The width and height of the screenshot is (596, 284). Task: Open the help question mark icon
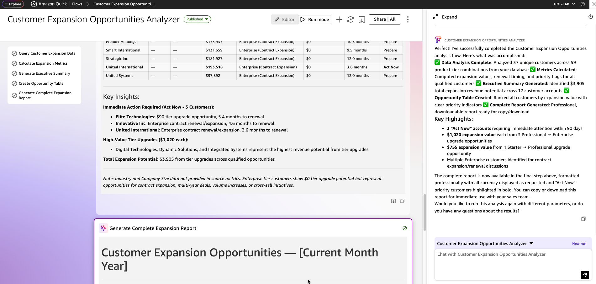pos(583,4)
